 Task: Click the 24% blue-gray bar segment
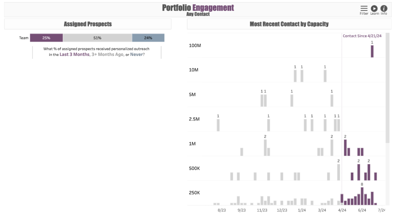coord(148,38)
